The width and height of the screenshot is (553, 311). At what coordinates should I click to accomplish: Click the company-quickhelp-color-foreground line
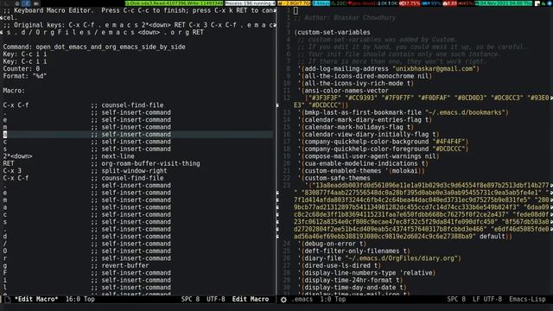point(384,149)
